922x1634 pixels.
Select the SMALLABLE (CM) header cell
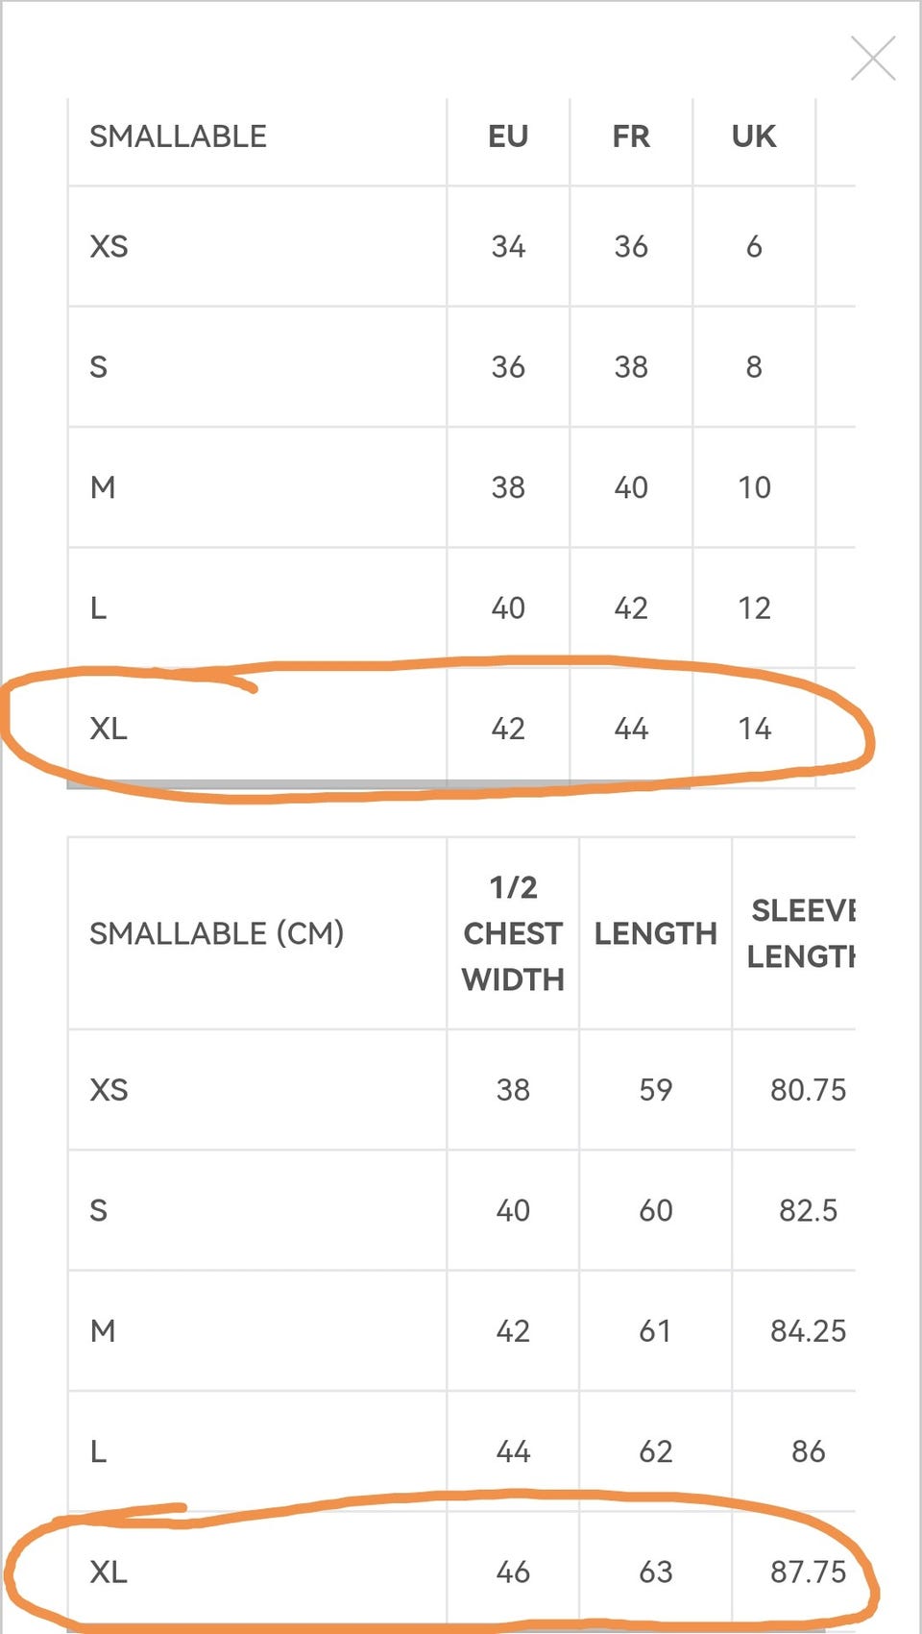pyautogui.click(x=216, y=933)
